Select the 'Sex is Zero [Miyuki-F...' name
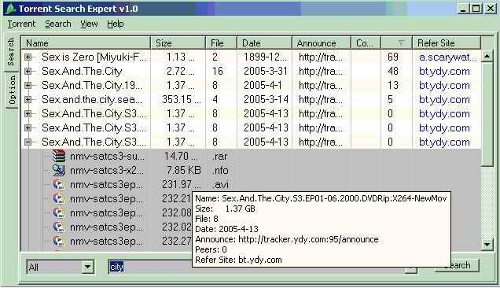Screen dimensions: 500x288 pos(94,57)
